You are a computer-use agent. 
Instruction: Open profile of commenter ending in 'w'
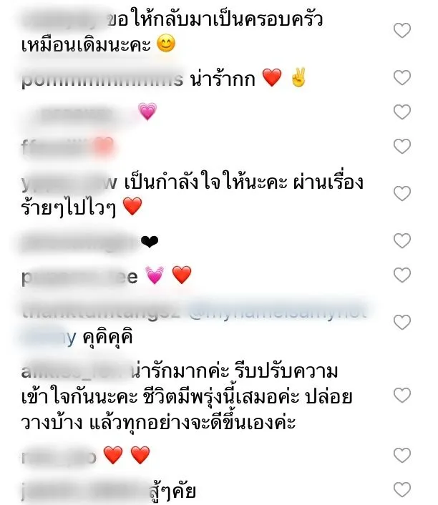[69, 183]
